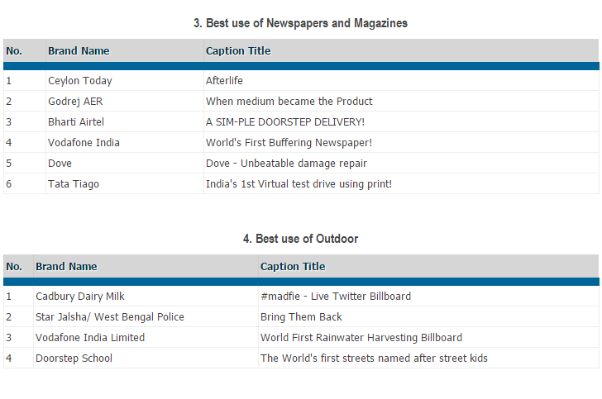Click 'World's First Buffering Newspaper!' caption
The height and width of the screenshot is (399, 602).
(289, 143)
